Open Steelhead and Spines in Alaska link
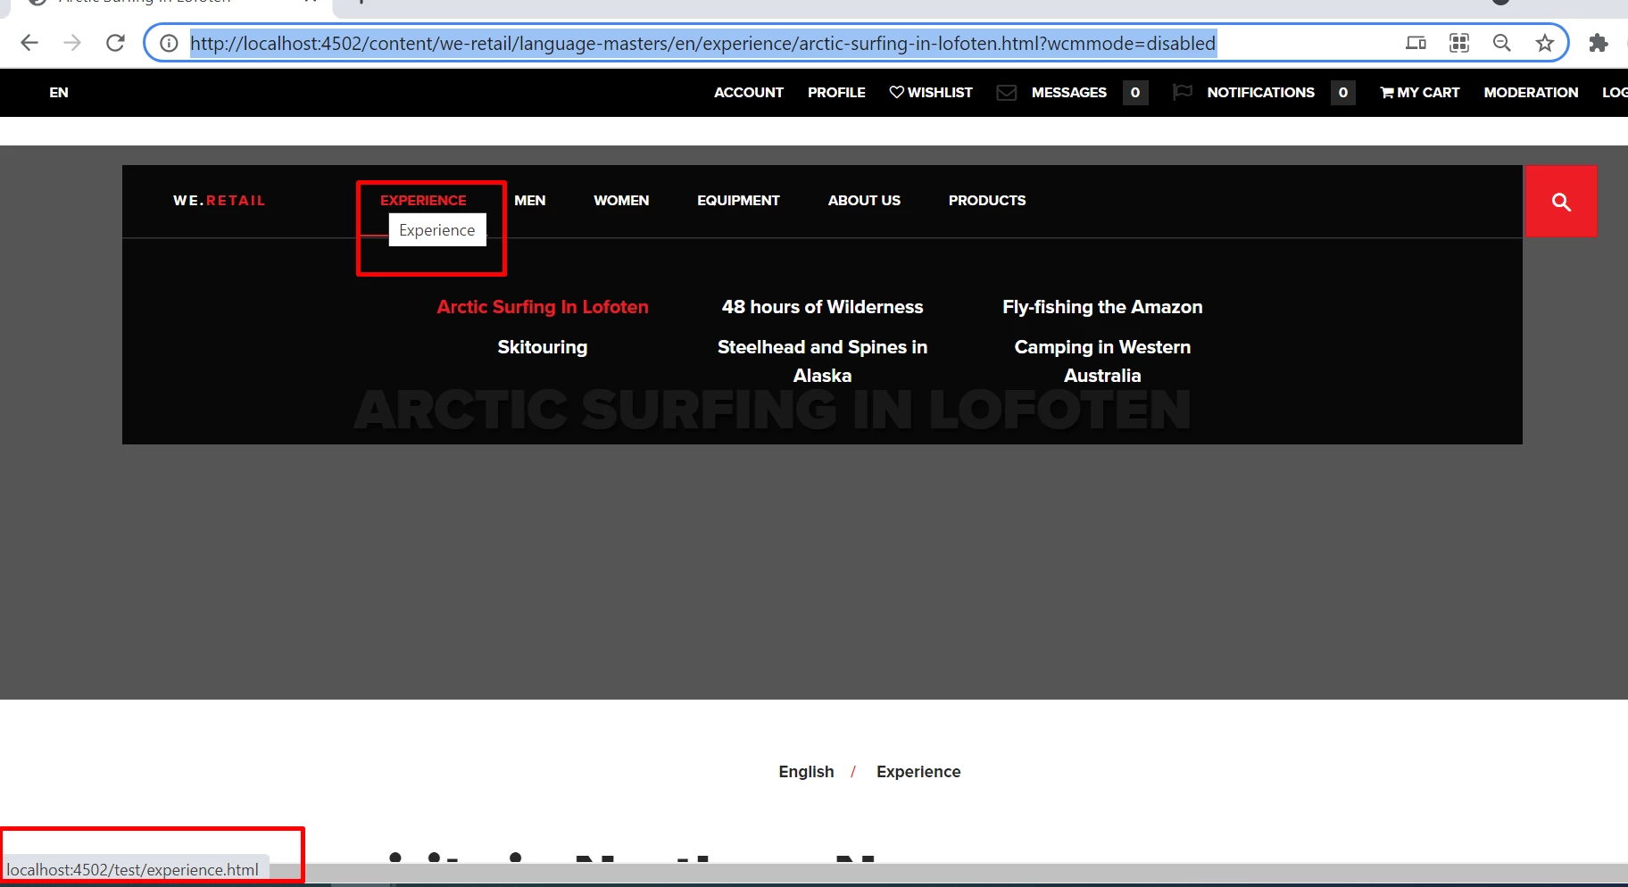1628x887 pixels. click(x=823, y=361)
